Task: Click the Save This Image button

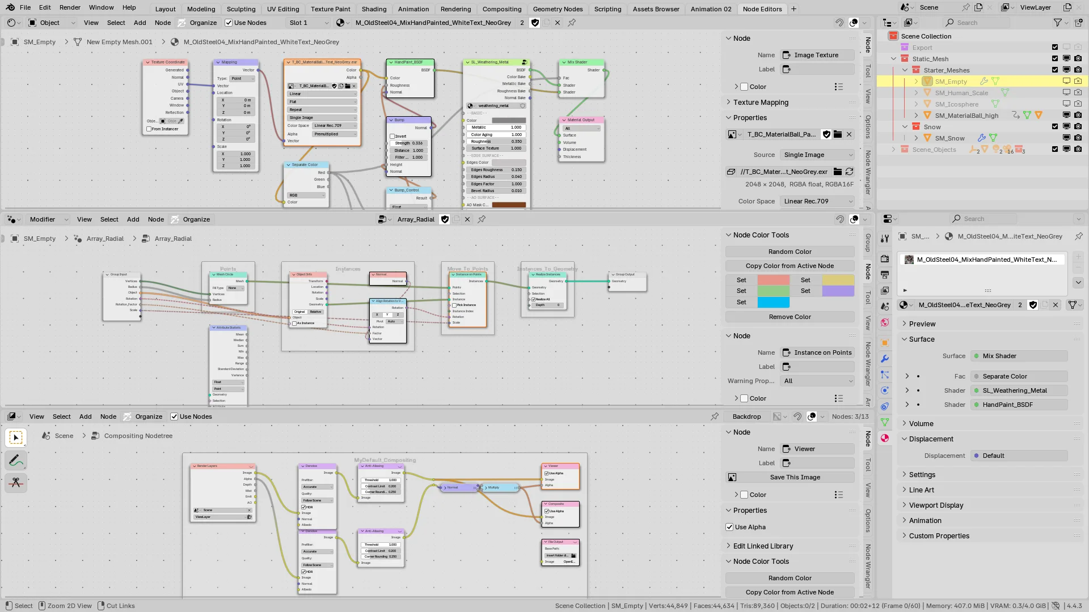Action: pos(795,477)
